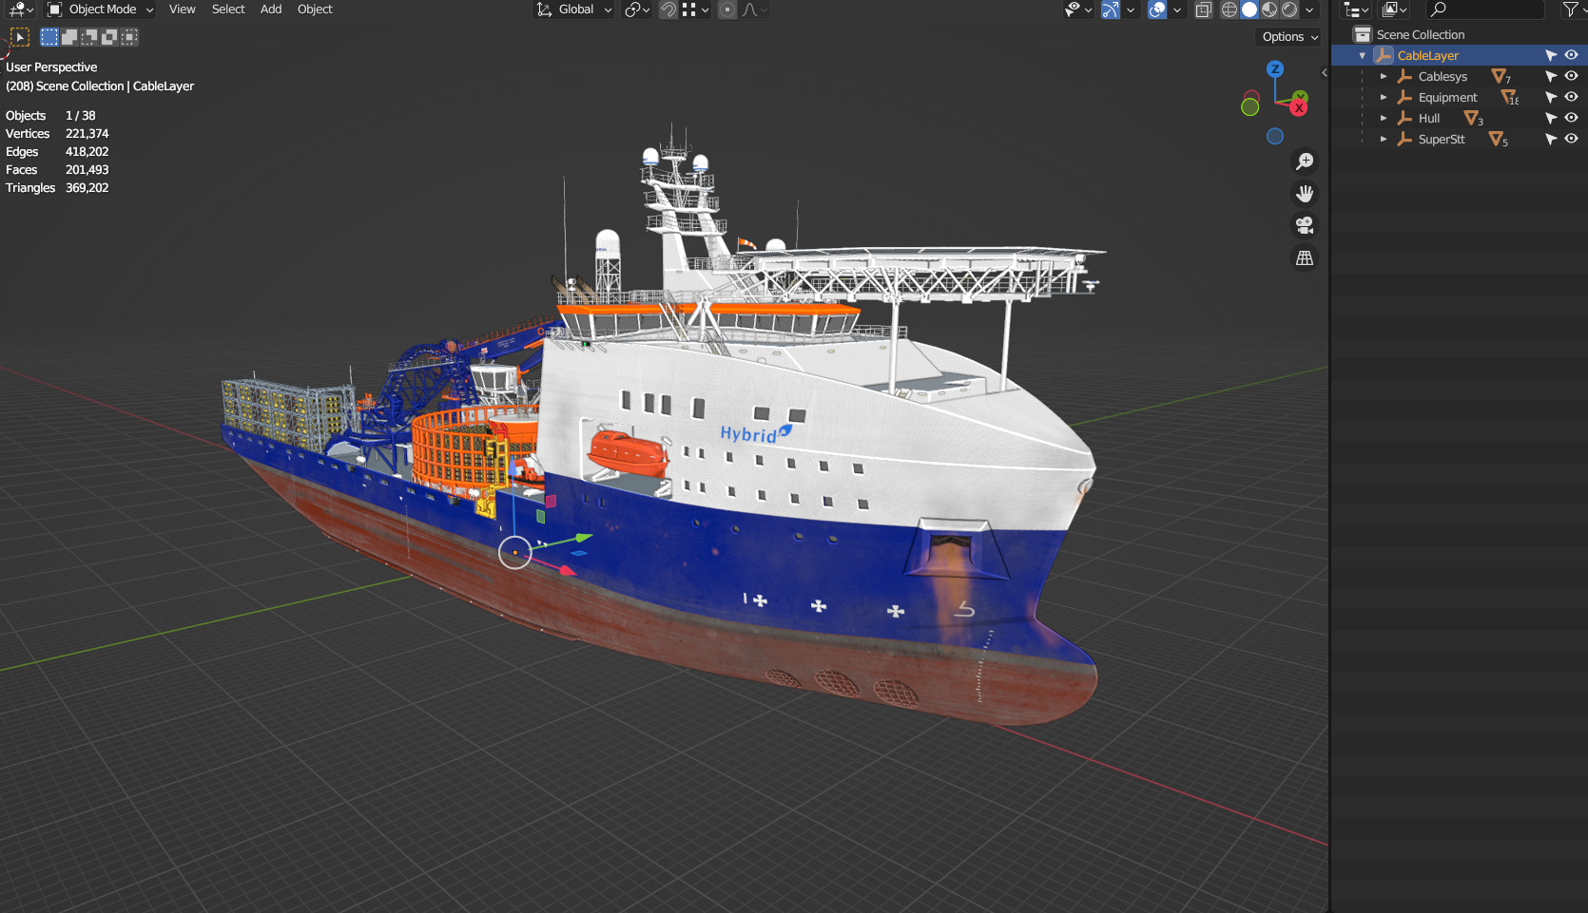
Task: Expand the Cablesys item
Action: 1384,77
